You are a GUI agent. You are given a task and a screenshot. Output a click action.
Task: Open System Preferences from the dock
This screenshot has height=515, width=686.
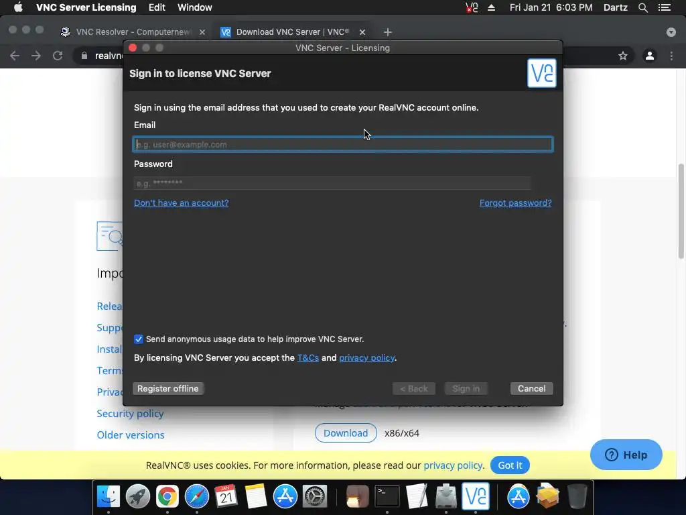315,497
